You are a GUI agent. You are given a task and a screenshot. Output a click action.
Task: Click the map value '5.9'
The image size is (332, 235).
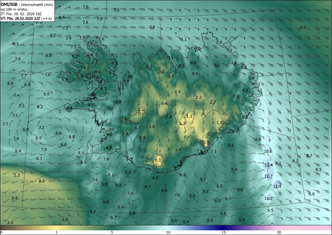tap(210, 220)
